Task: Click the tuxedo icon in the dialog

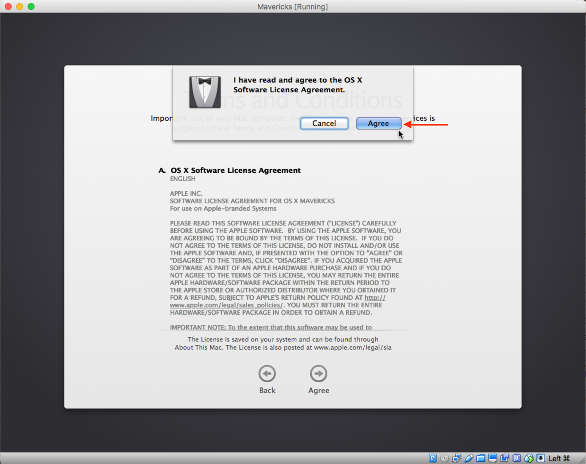Action: pyautogui.click(x=205, y=92)
